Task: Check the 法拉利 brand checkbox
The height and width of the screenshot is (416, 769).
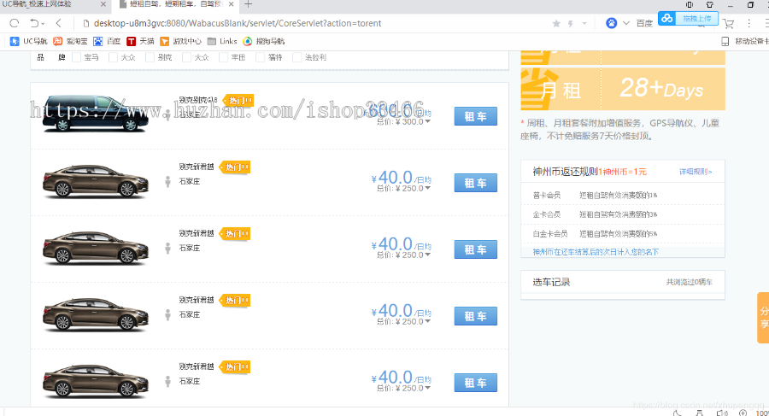Action: (297, 57)
